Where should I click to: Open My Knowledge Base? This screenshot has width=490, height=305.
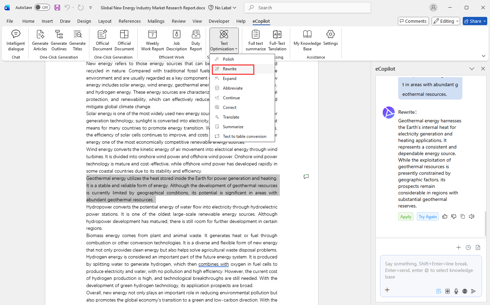click(x=307, y=41)
